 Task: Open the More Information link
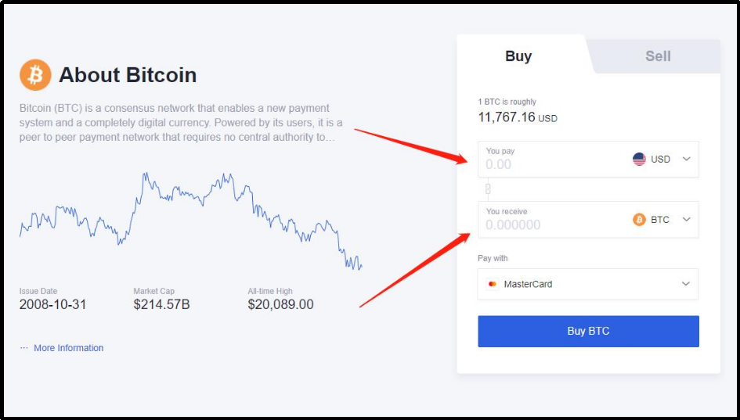pos(68,348)
